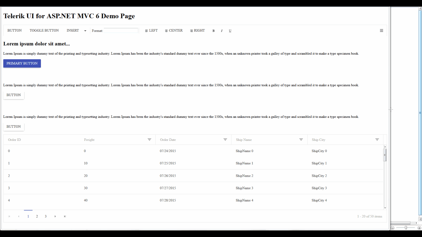Enable LEFT text alignment
Screen dimensions: 422x237
pyautogui.click(x=151, y=31)
